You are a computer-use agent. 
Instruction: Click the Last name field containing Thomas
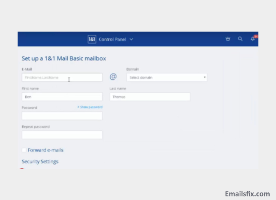pyautogui.click(x=150, y=97)
